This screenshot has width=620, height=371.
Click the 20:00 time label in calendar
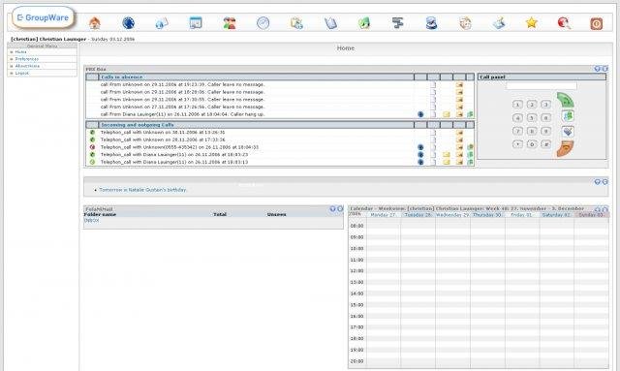(356, 361)
